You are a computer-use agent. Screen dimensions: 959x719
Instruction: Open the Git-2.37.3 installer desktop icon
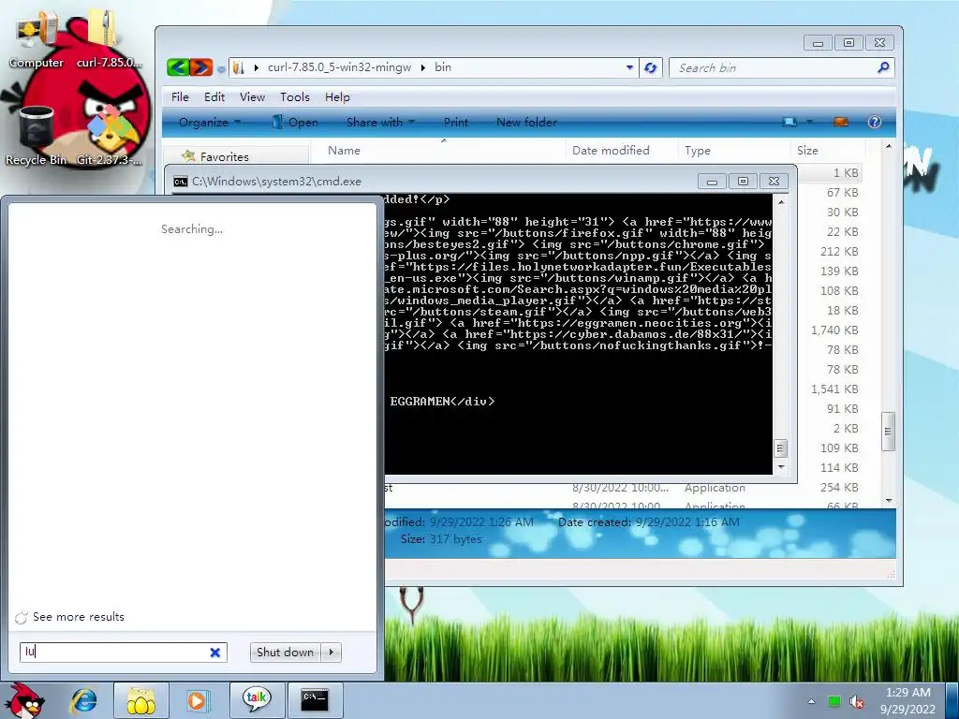[x=109, y=136]
